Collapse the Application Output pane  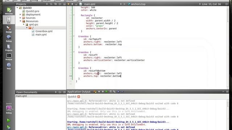pos(223,92)
